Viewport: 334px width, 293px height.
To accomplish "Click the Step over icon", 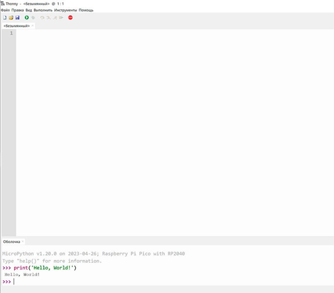I will pyautogui.click(x=42, y=17).
